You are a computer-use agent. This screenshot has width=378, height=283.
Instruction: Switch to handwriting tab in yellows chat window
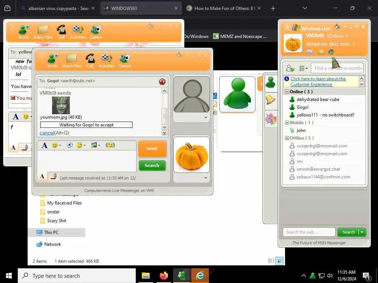[25, 147]
